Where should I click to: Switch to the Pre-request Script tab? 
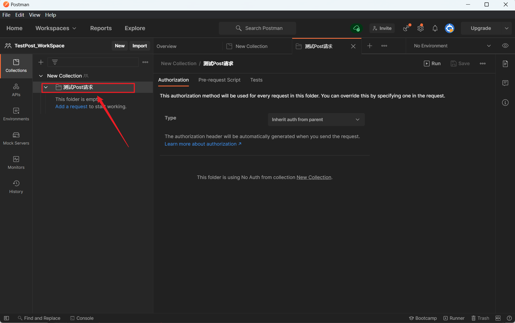219,80
